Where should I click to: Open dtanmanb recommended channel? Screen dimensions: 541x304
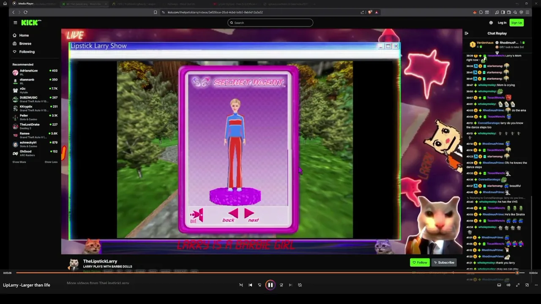35,81
